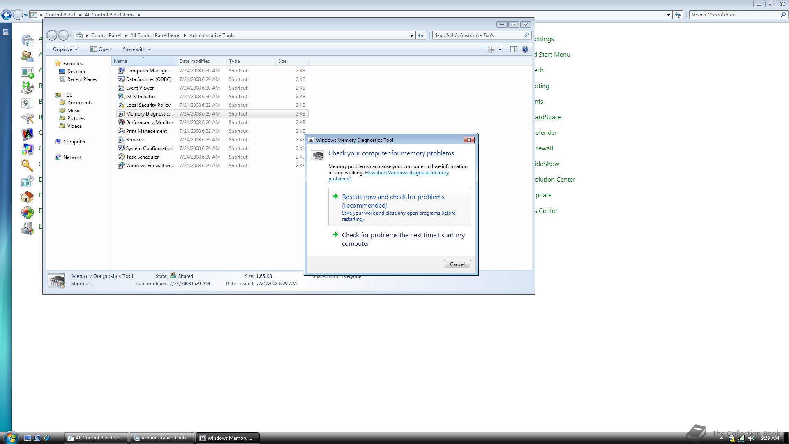Click the wireless signal bars tray icon

[x=741, y=438]
